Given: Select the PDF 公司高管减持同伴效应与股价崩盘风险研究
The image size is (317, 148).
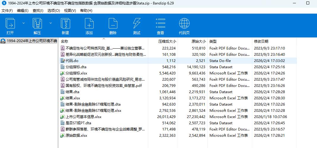Looking at the screenshot, I should [105, 79].
